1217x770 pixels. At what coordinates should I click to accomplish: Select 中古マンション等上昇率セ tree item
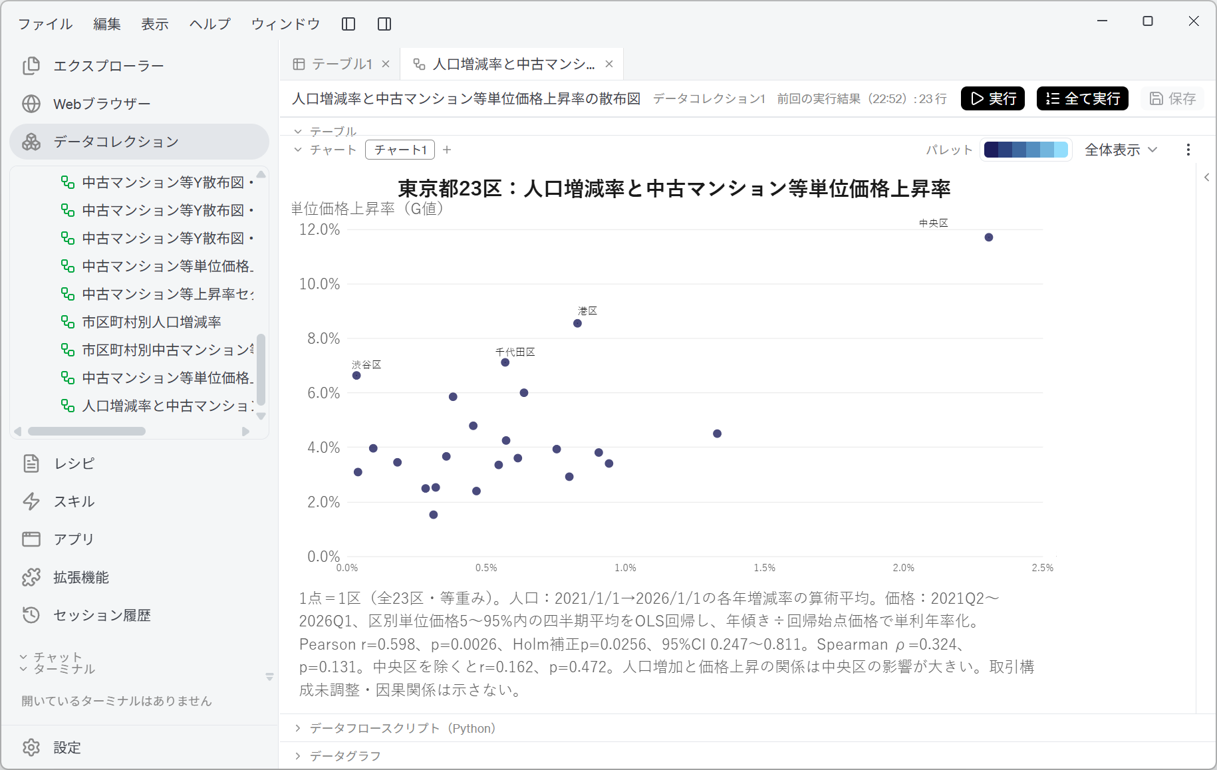[158, 294]
